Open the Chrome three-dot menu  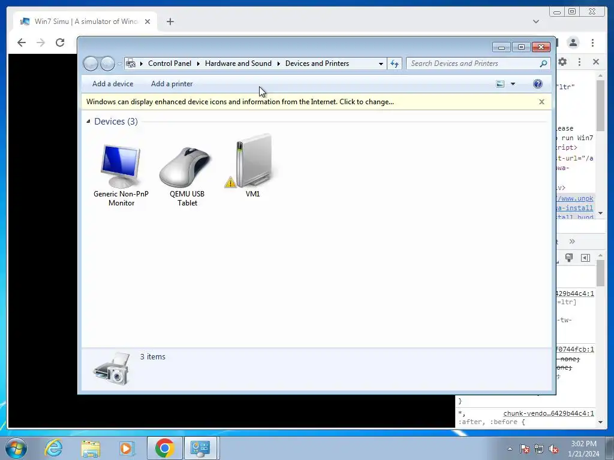click(592, 43)
